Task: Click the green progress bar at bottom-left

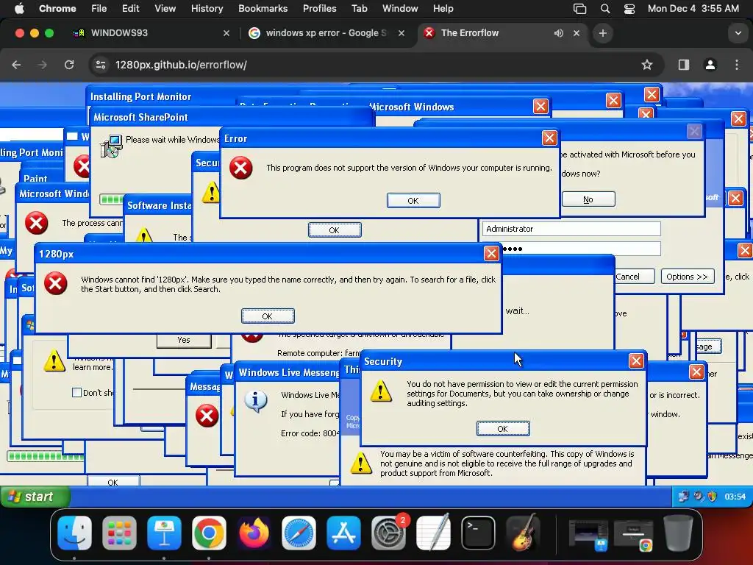Action: (x=46, y=456)
